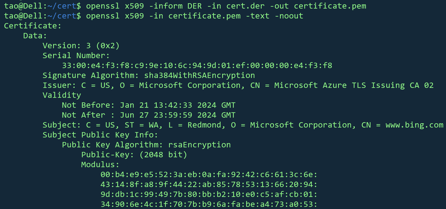This screenshot has width=446, height=209.
Task: Click Subject Public Key Info label
Action: click(100, 135)
